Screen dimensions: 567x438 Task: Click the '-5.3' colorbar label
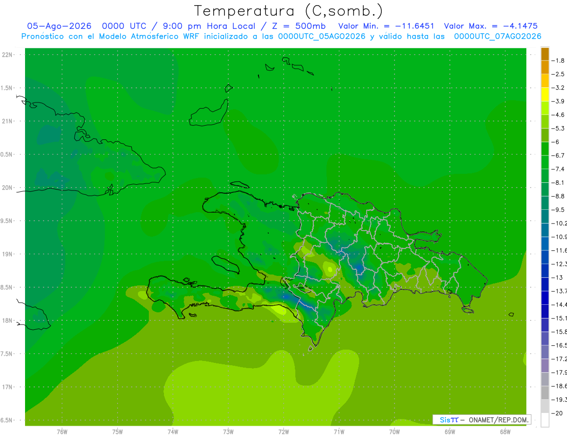pyautogui.click(x=558, y=129)
